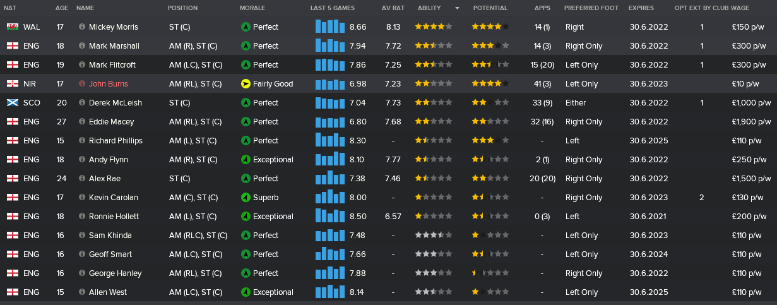The image size is (777, 305).
Task: Click Northern Ireland flag for John Burns
Action: pos(12,84)
